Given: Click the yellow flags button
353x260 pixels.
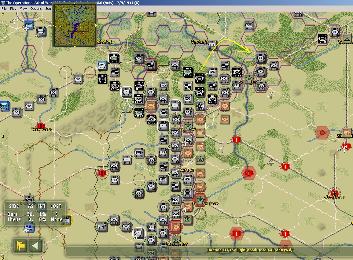Looking at the screenshot, I should [x=21, y=246].
